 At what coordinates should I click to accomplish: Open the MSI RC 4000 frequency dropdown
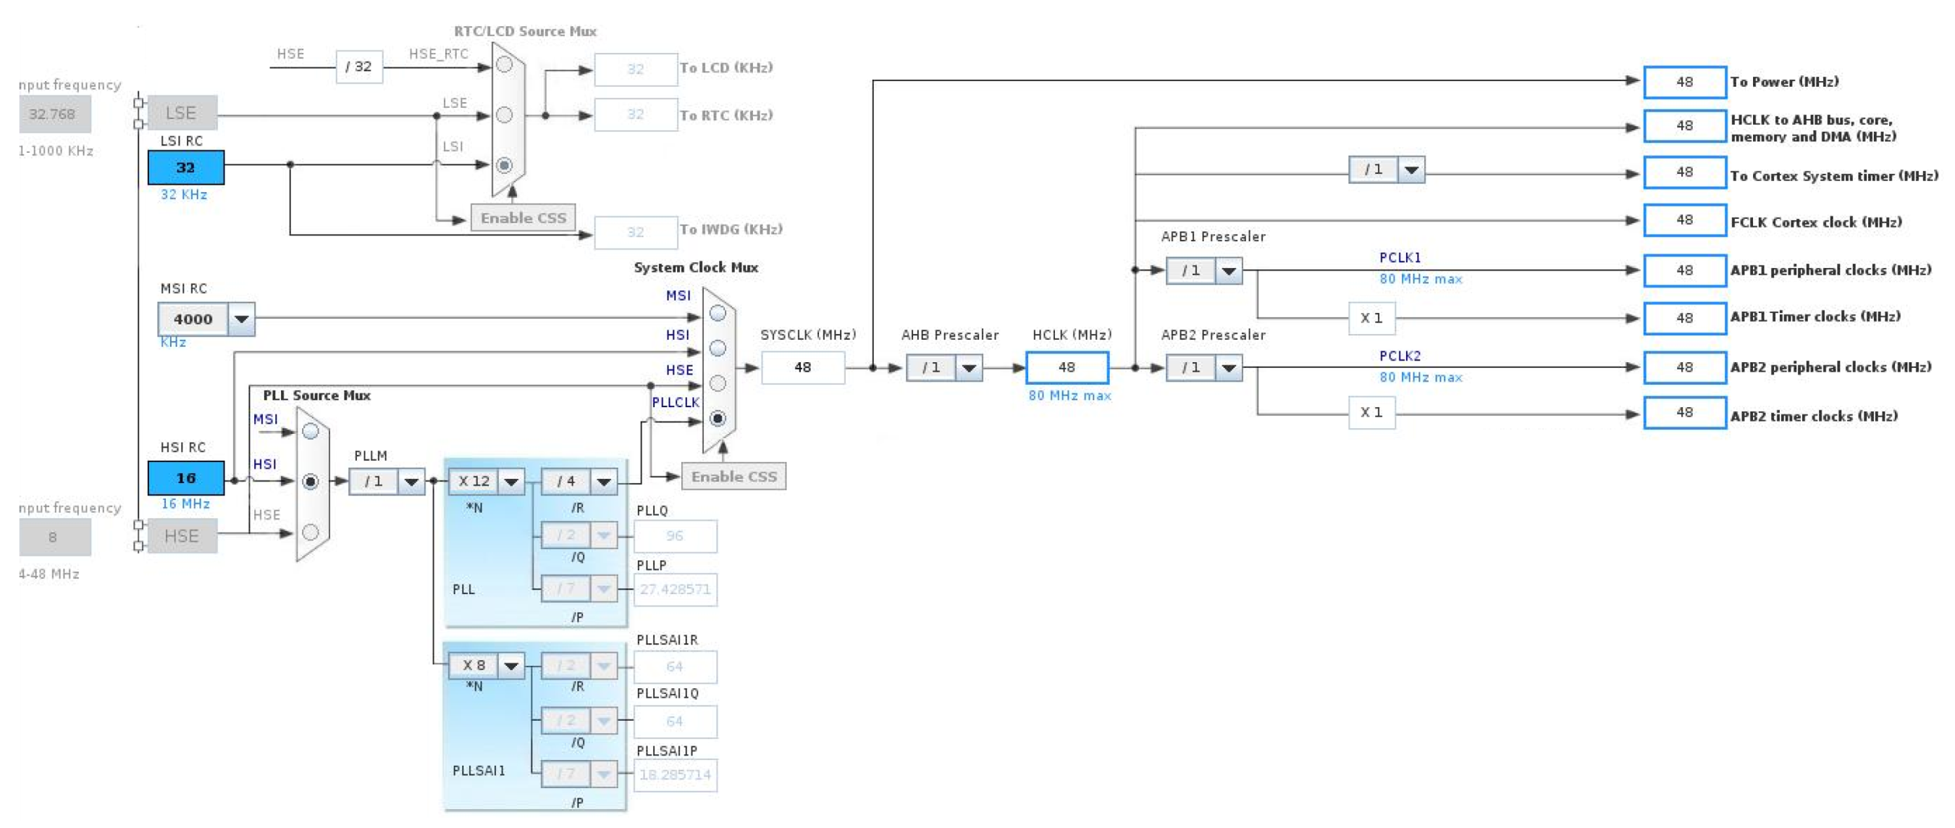pos(241,319)
